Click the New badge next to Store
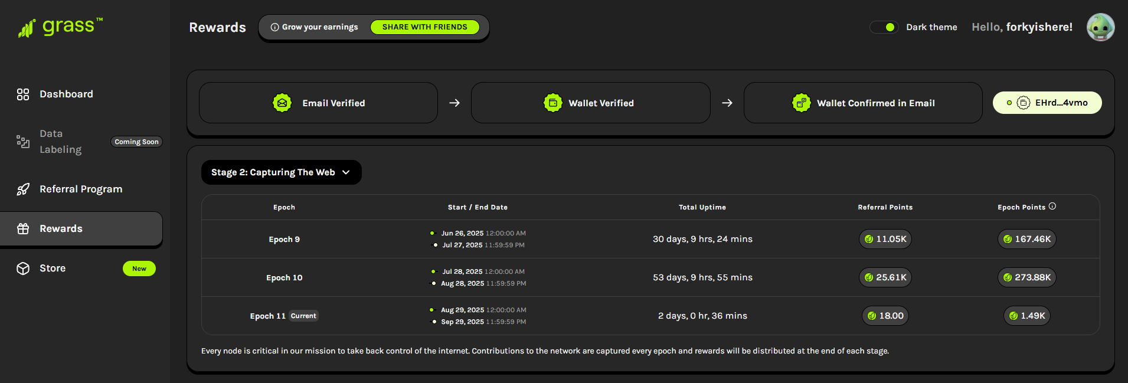This screenshot has height=383, width=1128. [139, 269]
